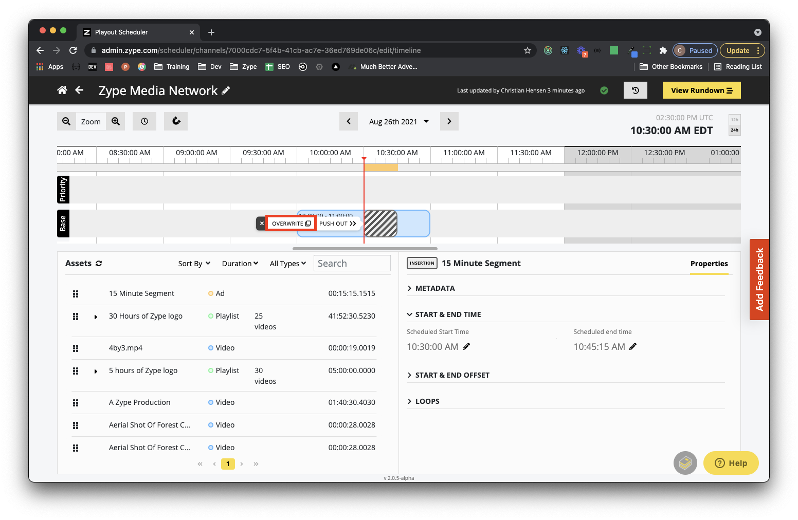Switch clock to 12h format

[735, 120]
